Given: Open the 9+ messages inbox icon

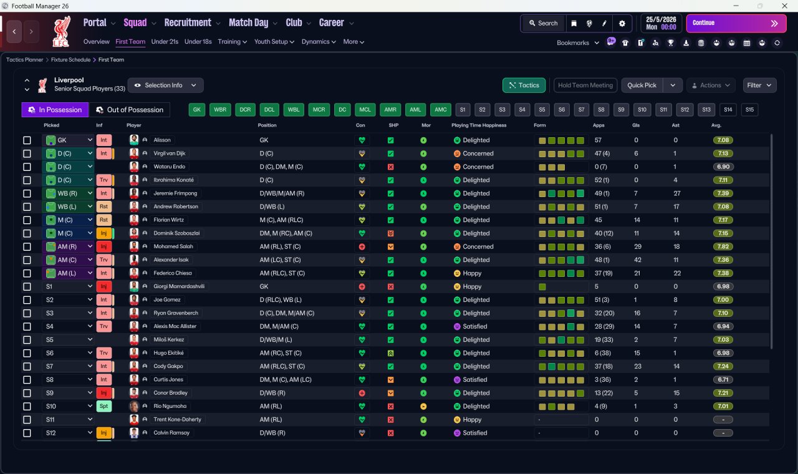Looking at the screenshot, I should pyautogui.click(x=611, y=41).
